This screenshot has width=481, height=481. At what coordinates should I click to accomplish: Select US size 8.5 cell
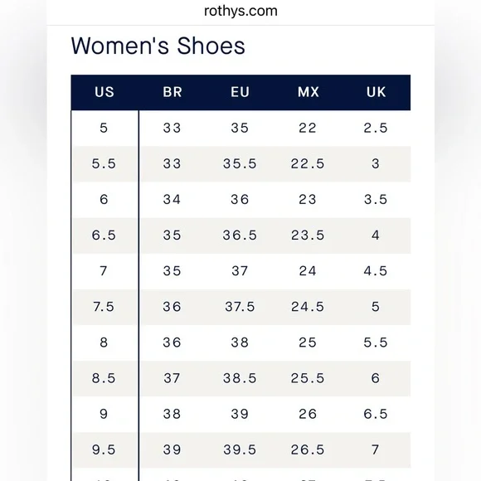104,378
